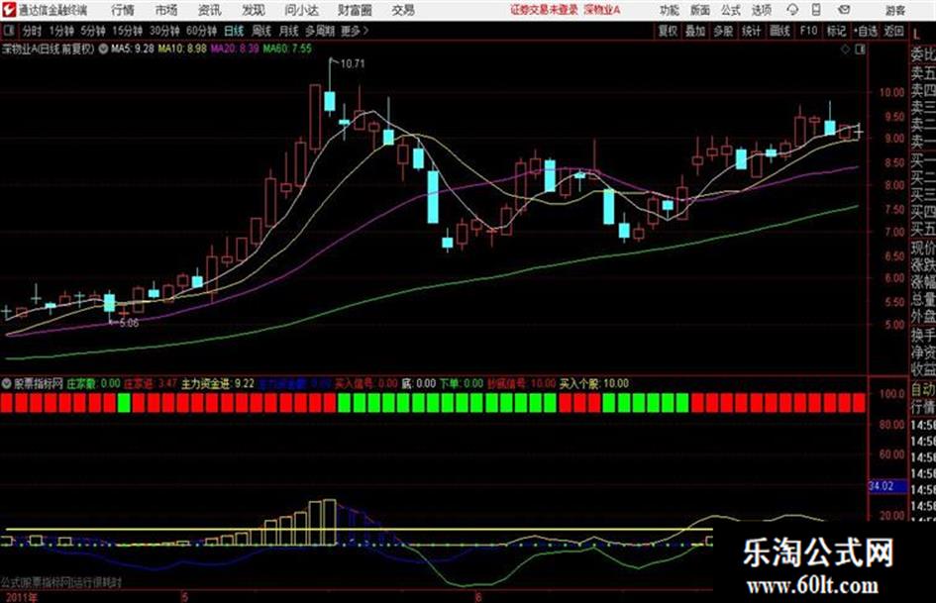Image resolution: width=936 pixels, height=603 pixels.
Task: Click the diamond icon at chart corner
Action: [845, 50]
